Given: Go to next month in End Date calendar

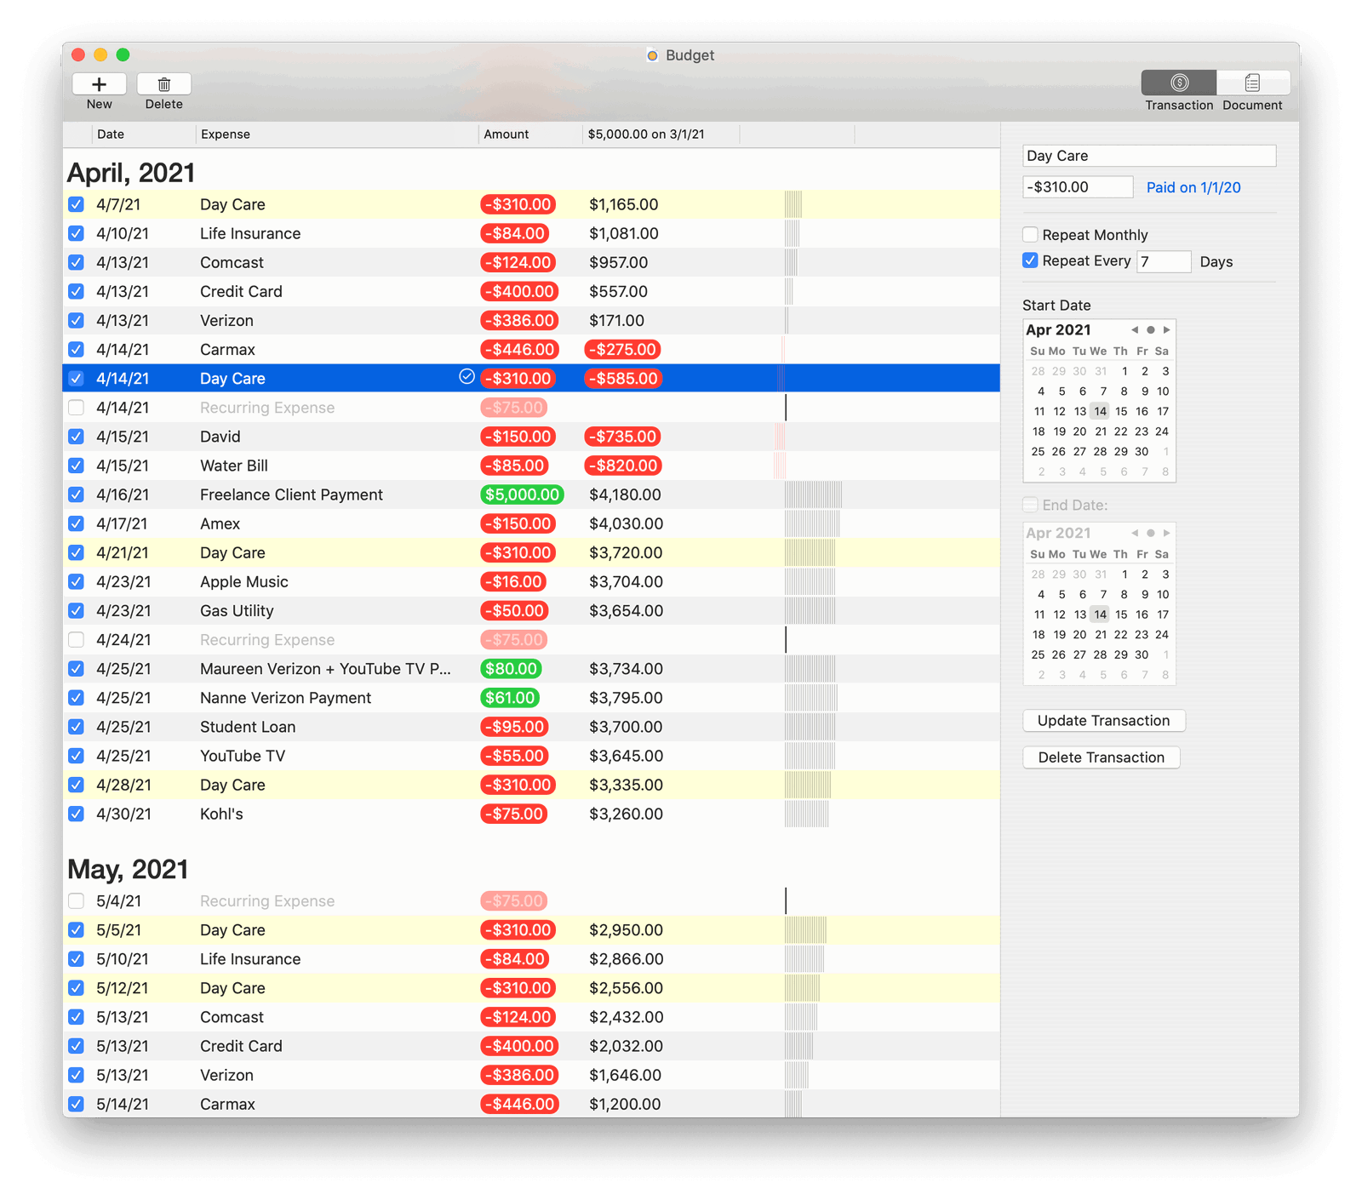Looking at the screenshot, I should click(x=1167, y=534).
